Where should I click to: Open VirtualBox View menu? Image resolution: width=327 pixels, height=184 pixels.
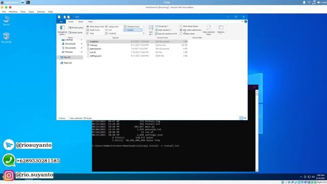coord(22,12)
